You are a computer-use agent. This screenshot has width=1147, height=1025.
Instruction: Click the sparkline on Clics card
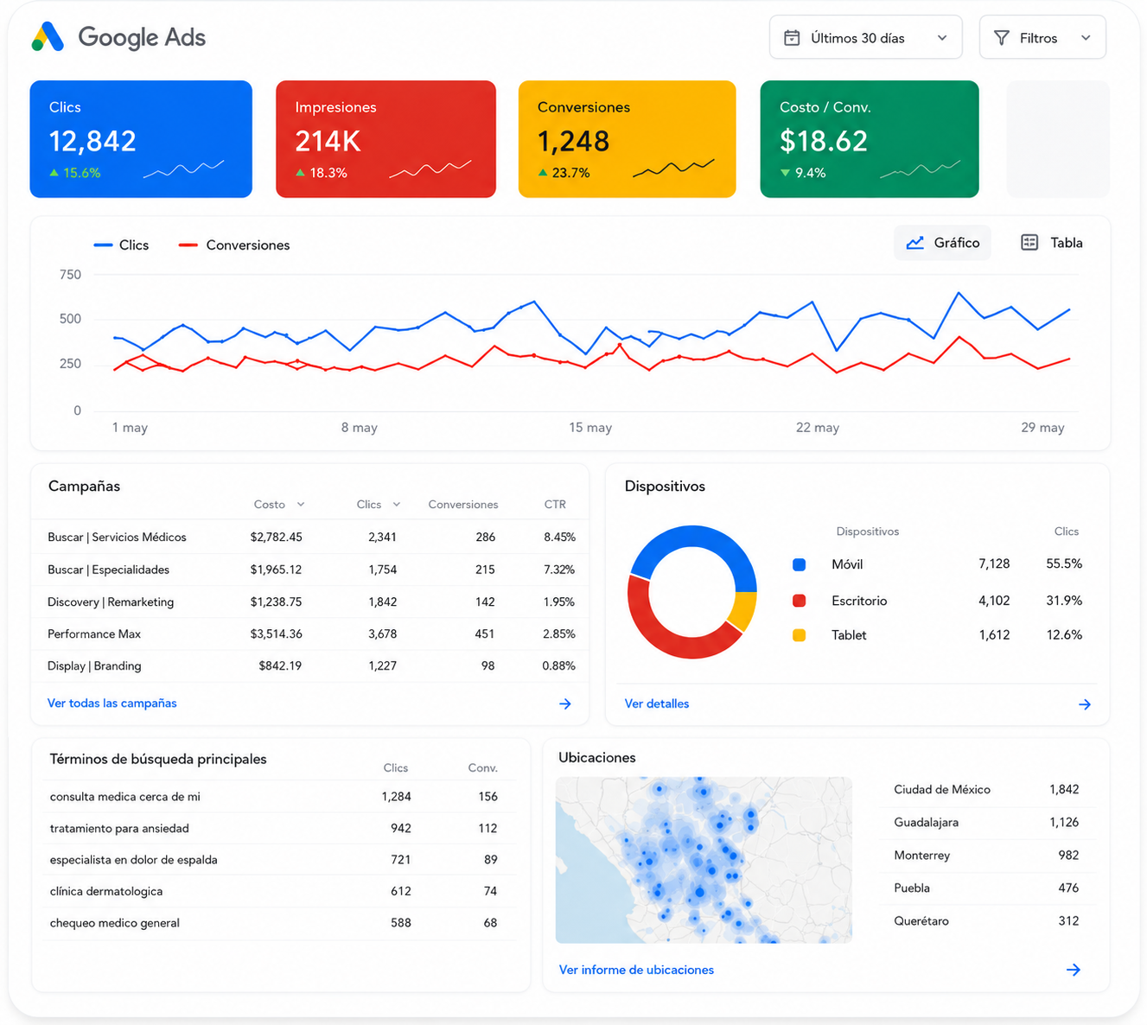183,169
